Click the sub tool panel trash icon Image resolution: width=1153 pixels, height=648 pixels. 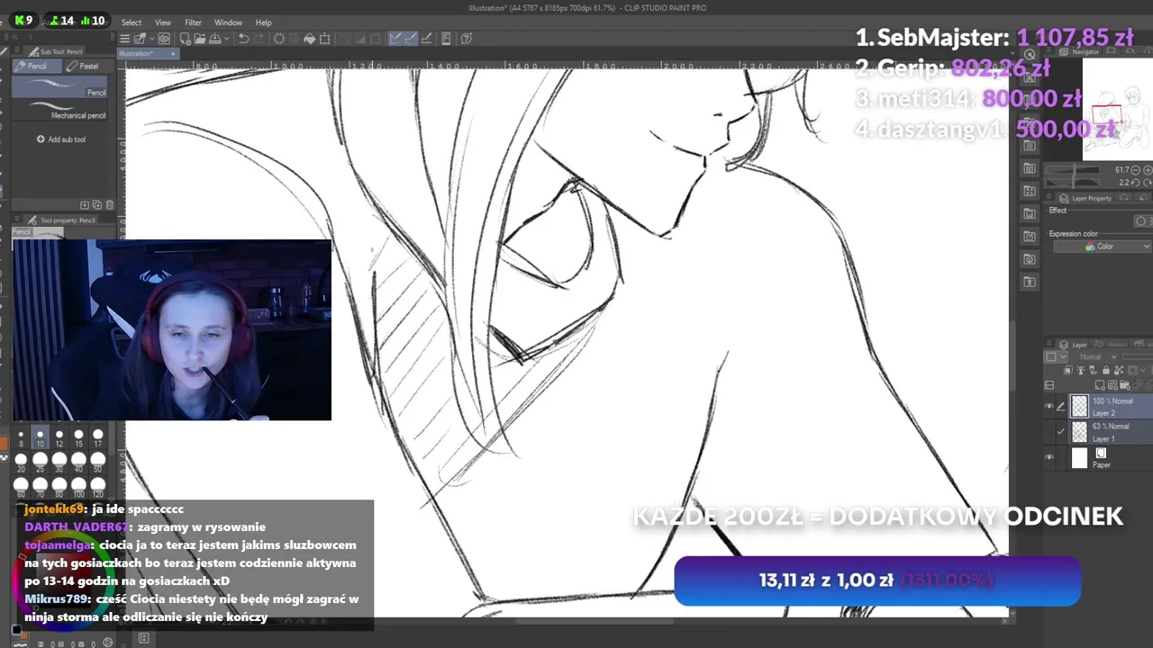coord(110,205)
